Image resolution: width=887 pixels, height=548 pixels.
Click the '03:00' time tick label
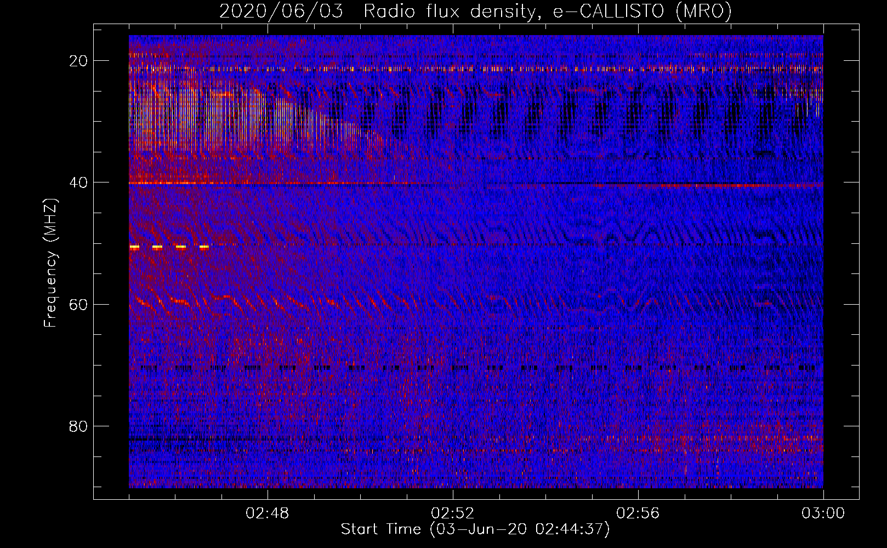823,513
